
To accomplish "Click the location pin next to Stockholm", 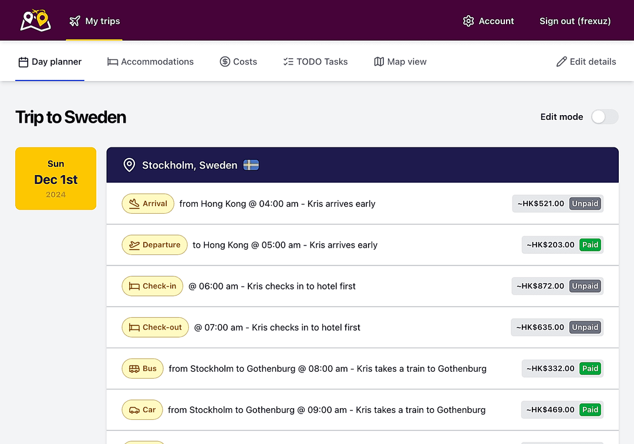I will (129, 165).
